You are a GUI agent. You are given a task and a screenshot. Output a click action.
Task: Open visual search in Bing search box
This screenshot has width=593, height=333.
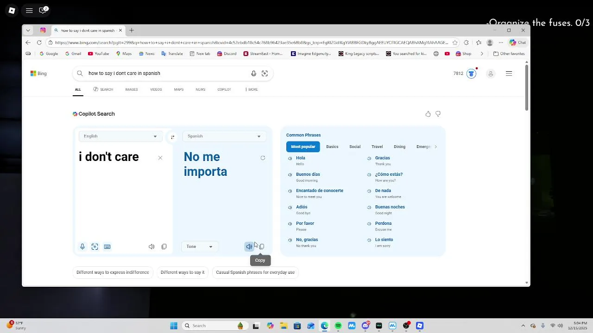click(265, 73)
